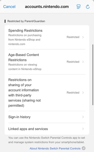
Task: Open Spending Restrictions settings
Action: point(47,37)
